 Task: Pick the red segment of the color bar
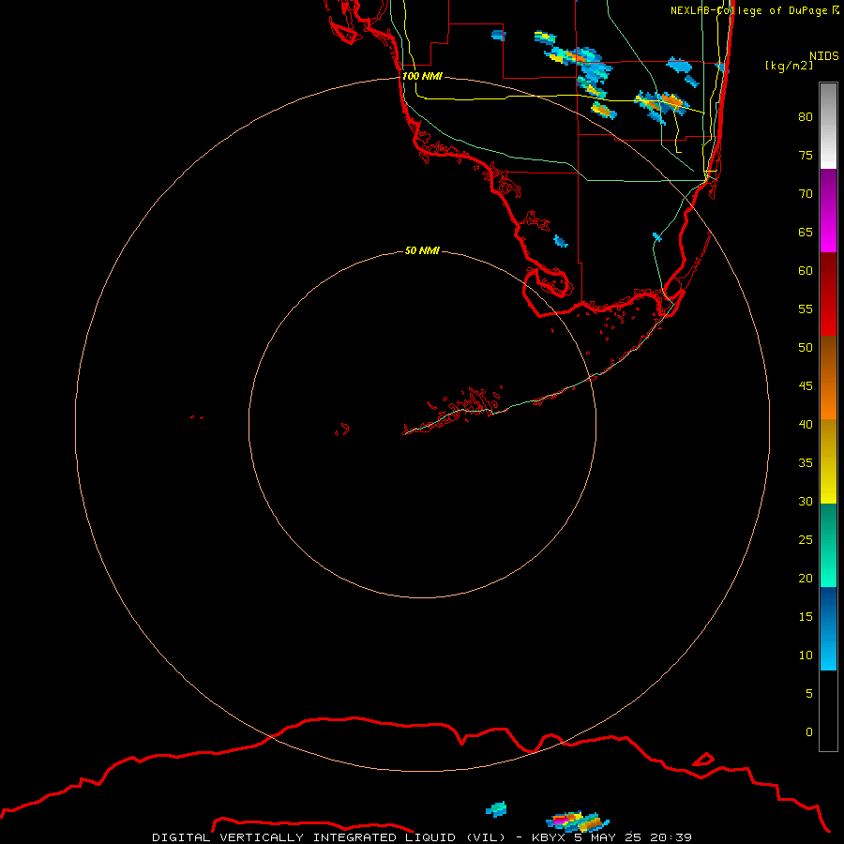(828, 294)
